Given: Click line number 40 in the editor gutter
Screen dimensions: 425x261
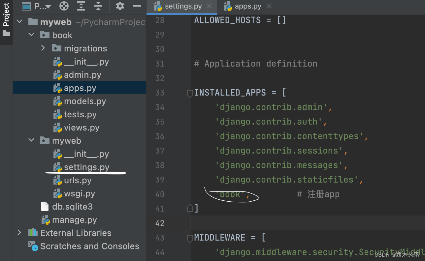Looking at the screenshot, I should coord(160,194).
